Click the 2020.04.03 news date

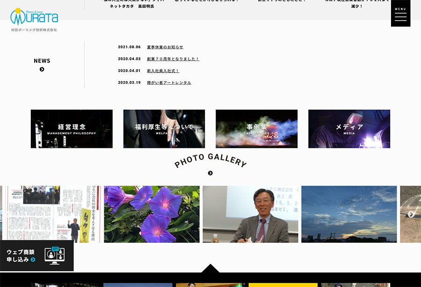point(129,59)
